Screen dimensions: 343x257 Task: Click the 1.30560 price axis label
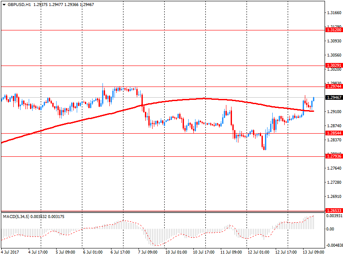point(334,55)
